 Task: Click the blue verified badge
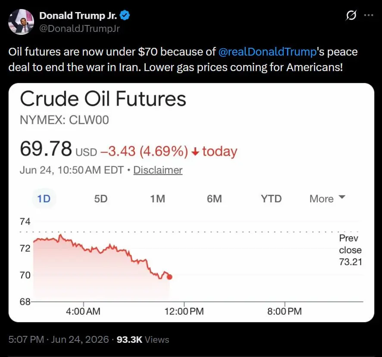pos(125,16)
